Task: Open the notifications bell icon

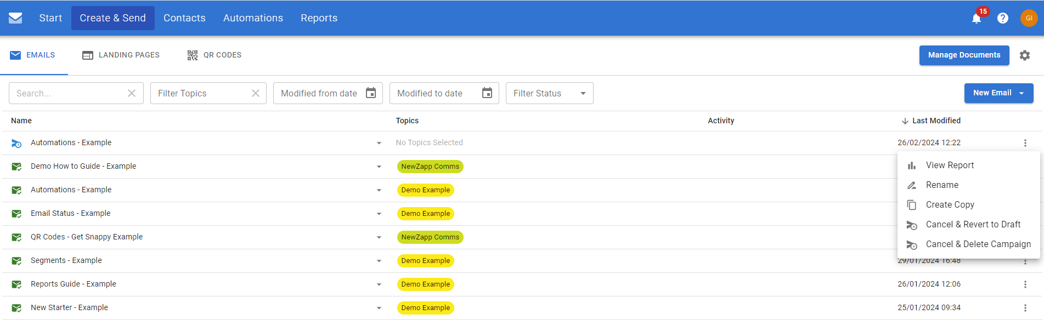Action: [x=977, y=19]
